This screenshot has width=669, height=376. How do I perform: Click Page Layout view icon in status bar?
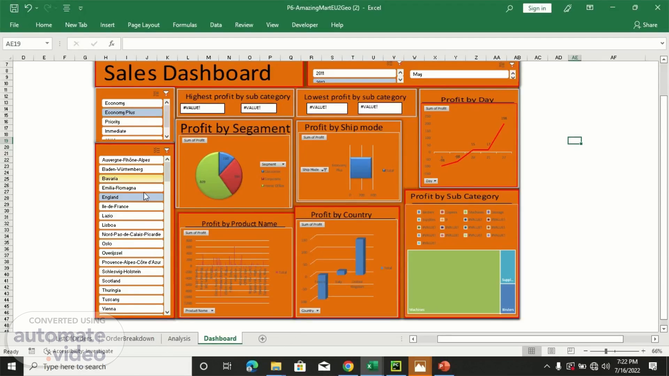pos(551,351)
